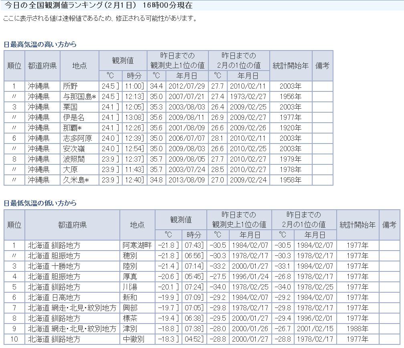Click the 日最高気温の高い方から section heading
Image resolution: width=404 pixels, height=348 pixels.
click(40, 45)
